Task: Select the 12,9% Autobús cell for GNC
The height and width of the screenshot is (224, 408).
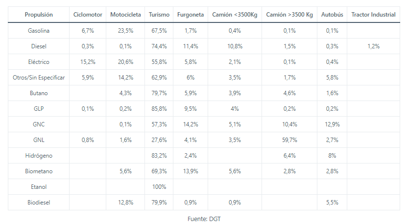Action: pos(332,124)
